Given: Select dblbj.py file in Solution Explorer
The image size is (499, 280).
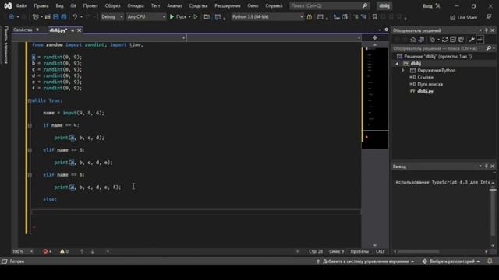Looking at the screenshot, I should pyautogui.click(x=425, y=91).
